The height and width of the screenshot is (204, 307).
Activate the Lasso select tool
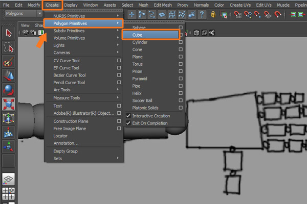(9, 47)
